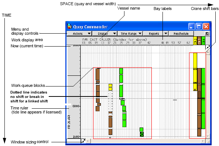Image resolution: width=219 pixels, height=146 pixels.
Task: Click the panel icon right of Reschedule
Action: point(207,34)
